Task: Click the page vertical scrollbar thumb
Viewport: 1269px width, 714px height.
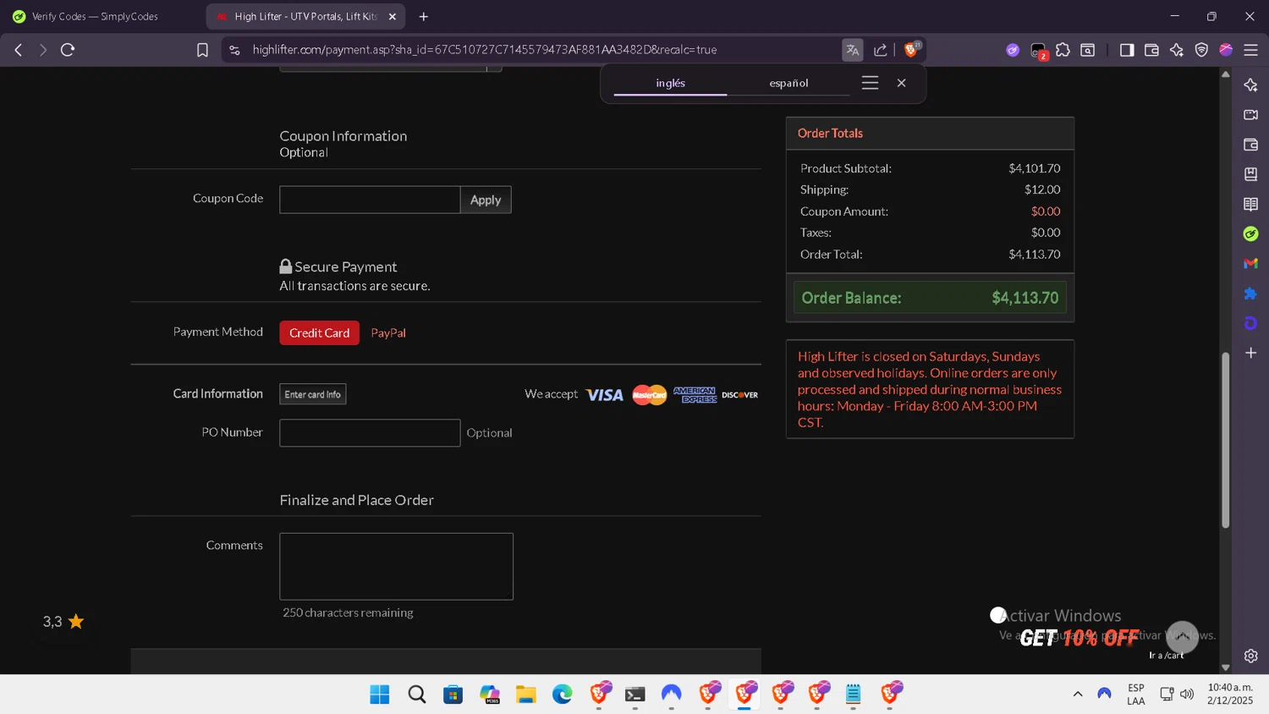Action: (x=1225, y=440)
